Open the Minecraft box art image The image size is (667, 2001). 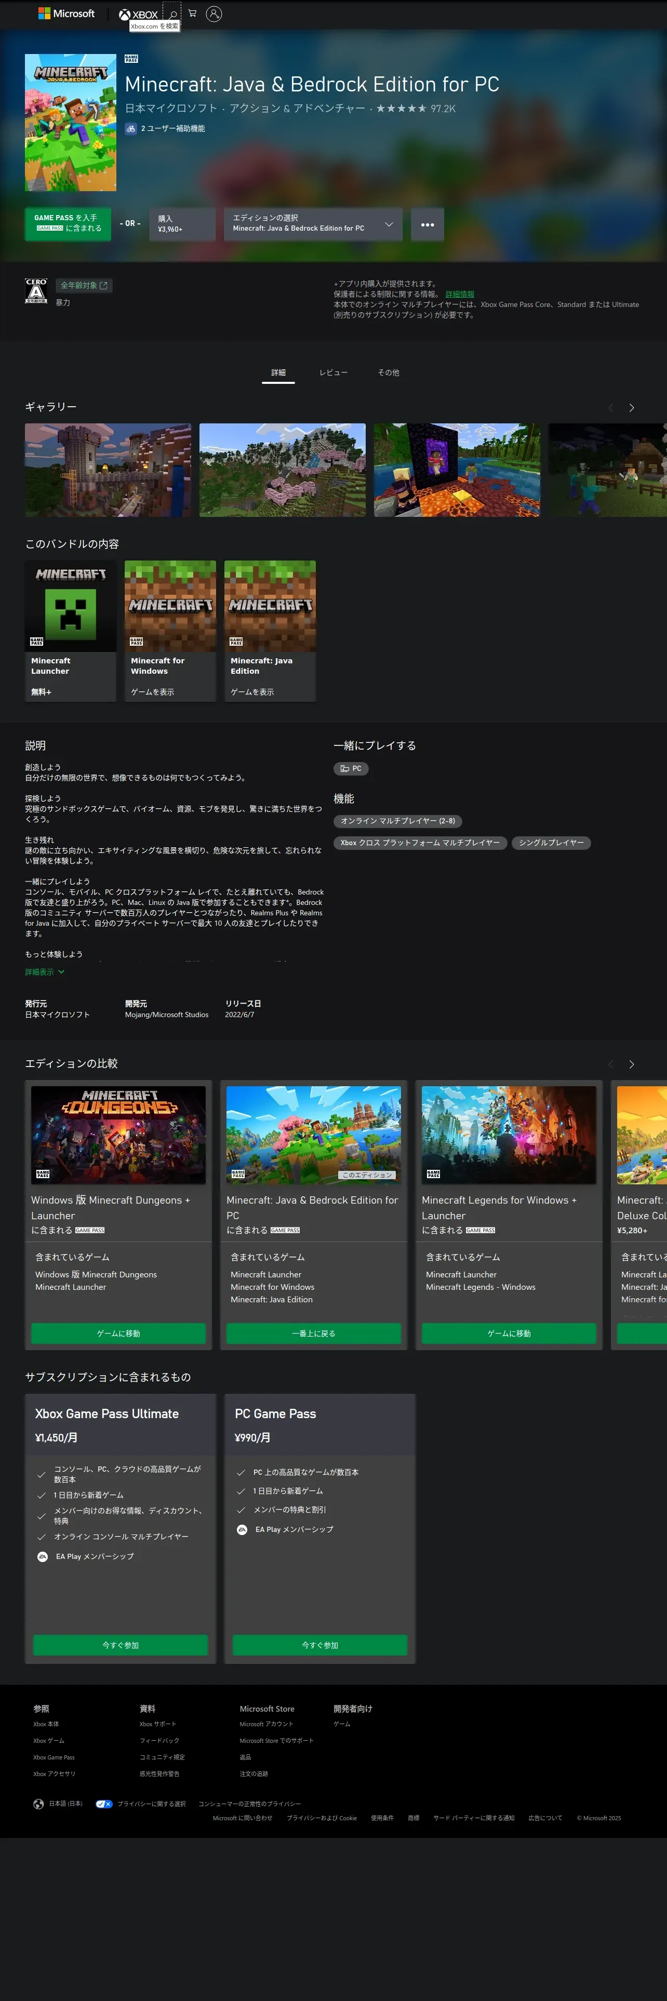71,123
